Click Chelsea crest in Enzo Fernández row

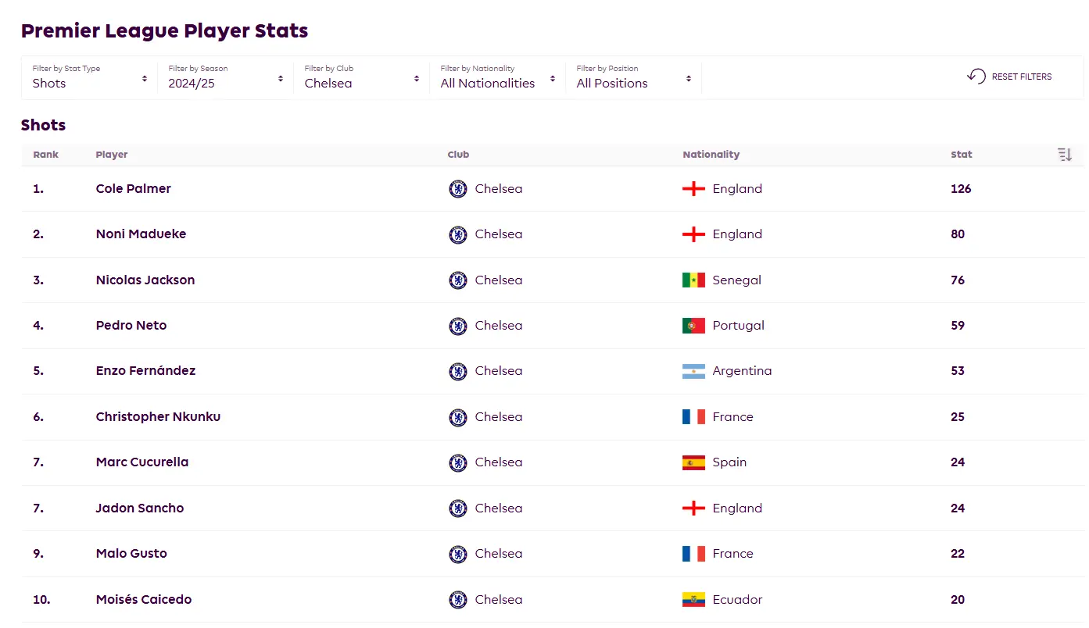coord(458,371)
